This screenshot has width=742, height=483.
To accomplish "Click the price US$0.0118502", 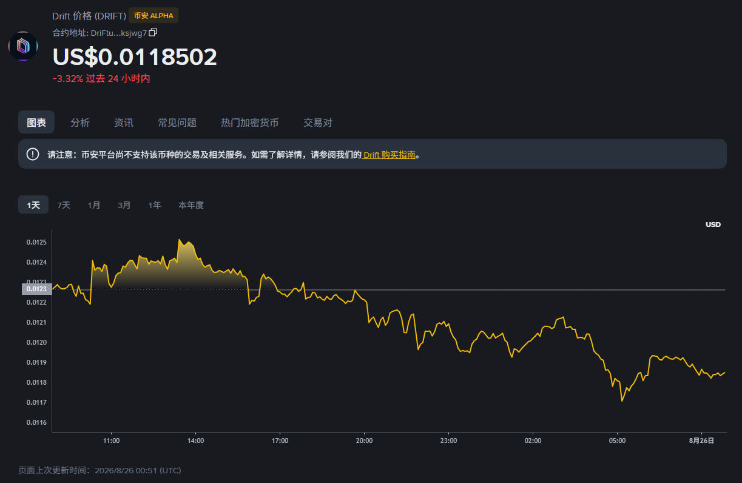I will tap(135, 57).
